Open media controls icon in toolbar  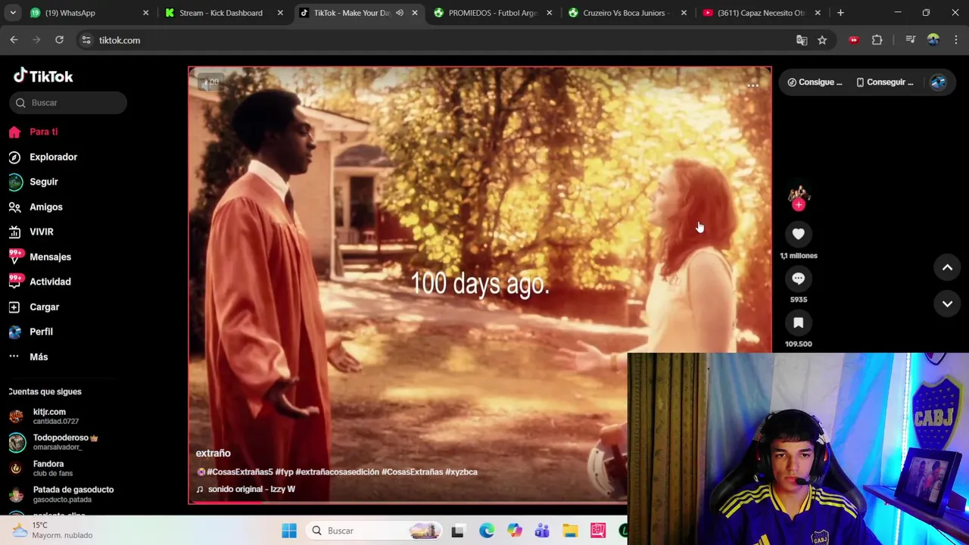(x=911, y=40)
